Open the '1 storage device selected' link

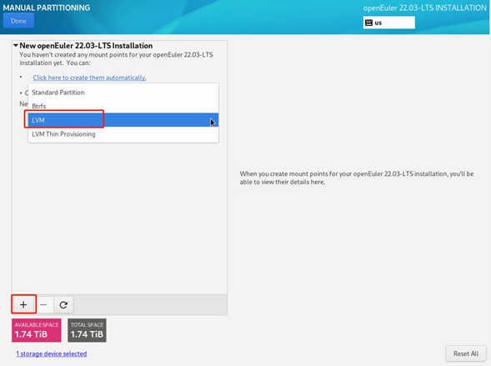52,353
